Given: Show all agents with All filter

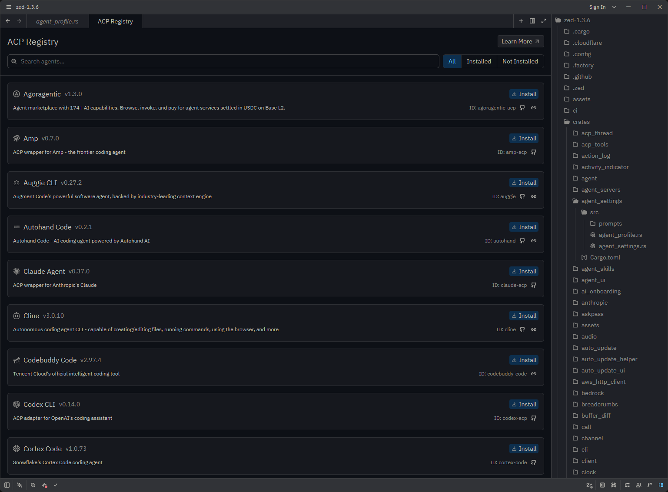Looking at the screenshot, I should point(452,61).
